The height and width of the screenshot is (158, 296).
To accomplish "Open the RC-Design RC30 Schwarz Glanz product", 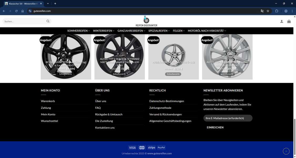I will pos(66,64).
